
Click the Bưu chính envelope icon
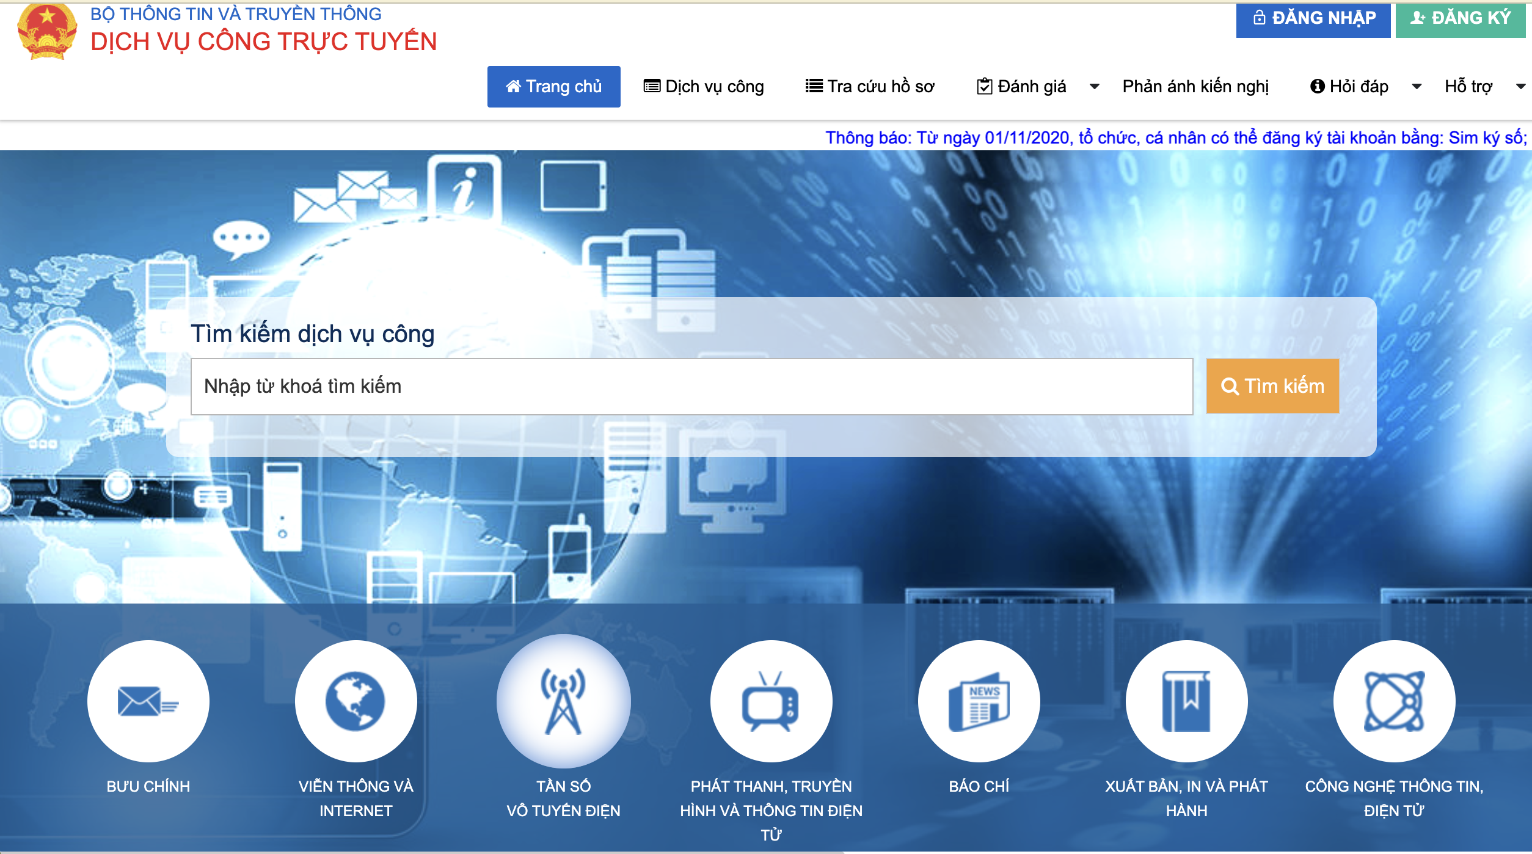click(148, 701)
